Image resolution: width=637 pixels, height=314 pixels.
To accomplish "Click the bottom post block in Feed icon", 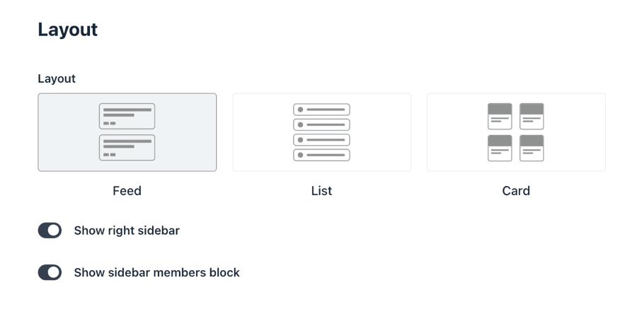I will coord(127,148).
